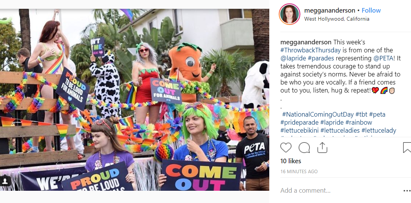Open the #NationalComingOutDay hashtag
411x203 pixels.
pyautogui.click(x=318, y=114)
